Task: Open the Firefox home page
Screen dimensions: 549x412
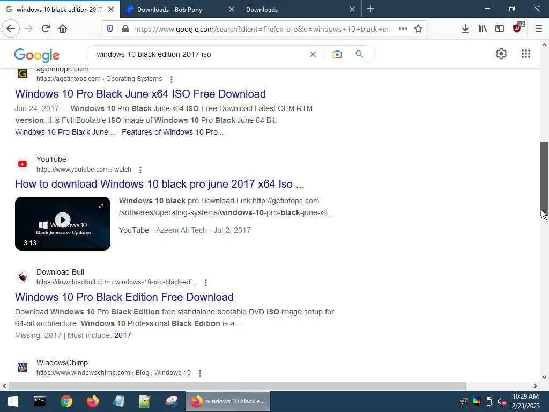Action: point(63,29)
